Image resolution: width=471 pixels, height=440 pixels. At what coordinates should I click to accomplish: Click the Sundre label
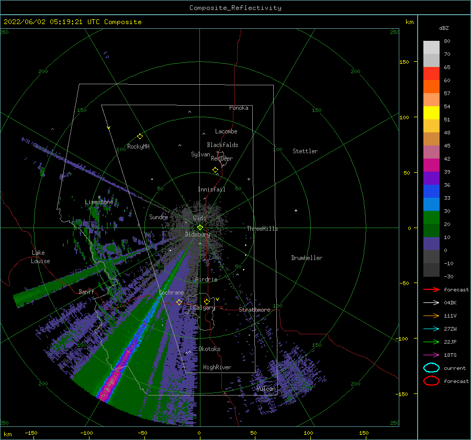159,217
